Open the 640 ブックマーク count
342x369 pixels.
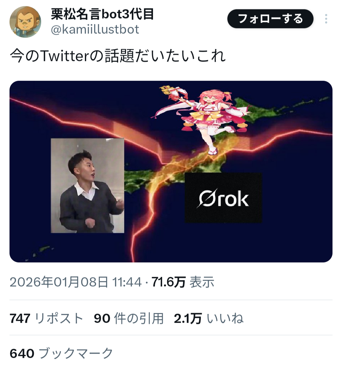61,353
